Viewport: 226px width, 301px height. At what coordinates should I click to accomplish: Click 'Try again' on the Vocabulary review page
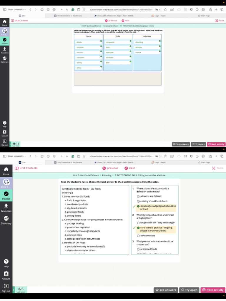tap(198, 144)
